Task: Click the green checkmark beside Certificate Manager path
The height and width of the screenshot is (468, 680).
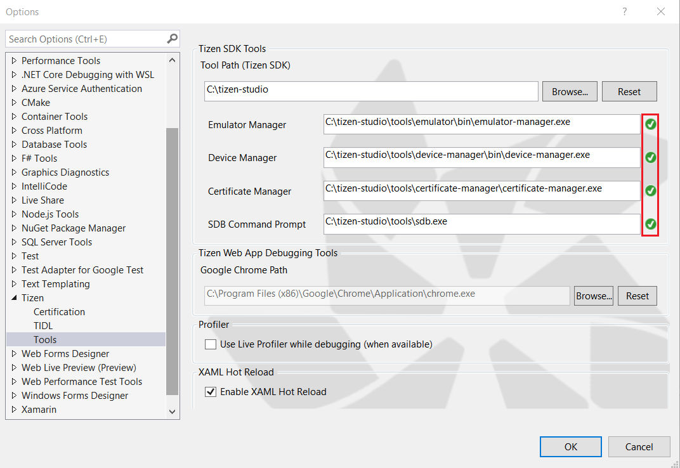Action: [650, 190]
